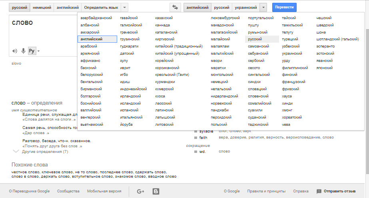Click the page vertical scrollbar
The width and height of the screenshot is (369, 198).
click(x=367, y=101)
